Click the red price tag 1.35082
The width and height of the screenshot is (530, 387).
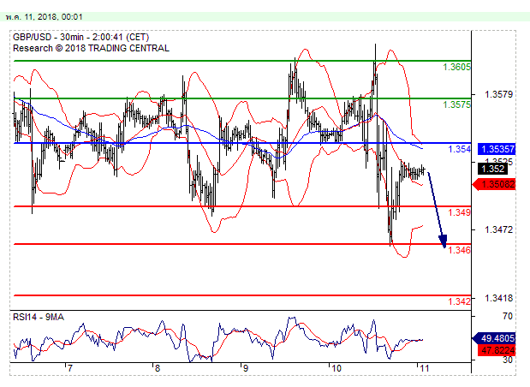tap(494, 185)
